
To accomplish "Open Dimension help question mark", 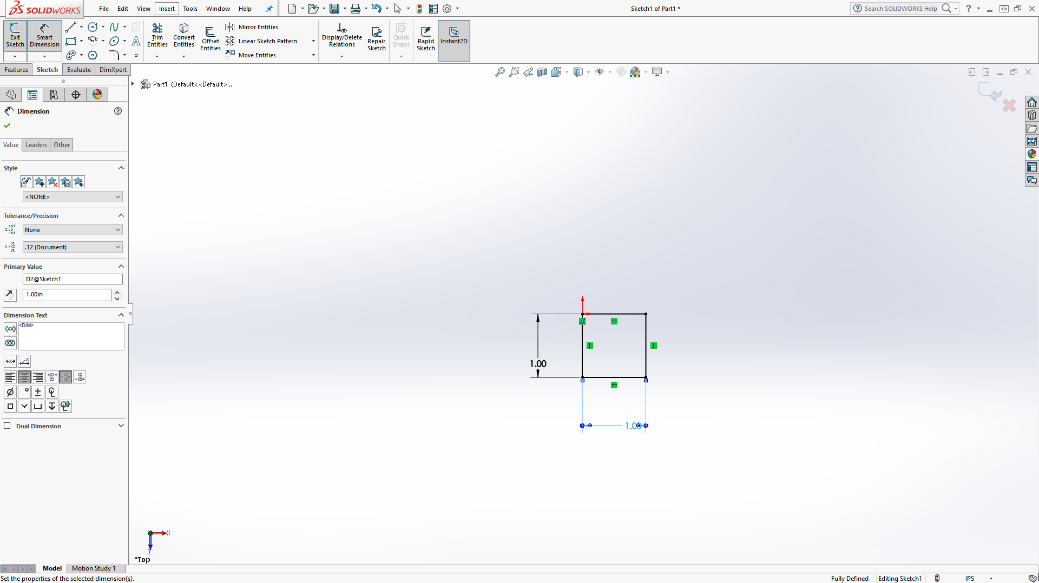I will (x=118, y=111).
